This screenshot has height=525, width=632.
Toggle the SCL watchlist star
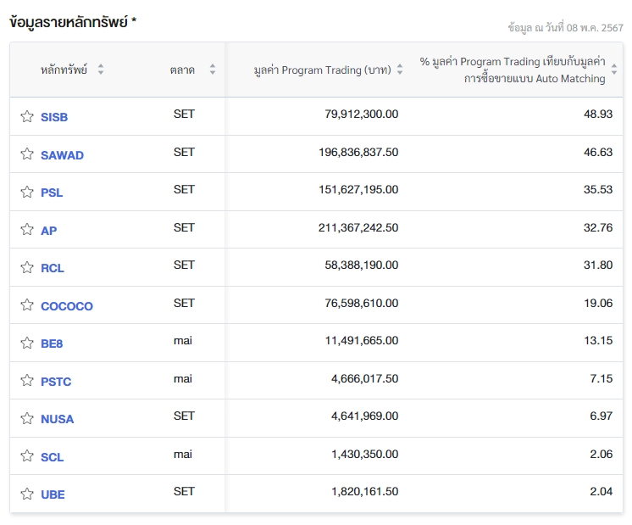coord(27,456)
